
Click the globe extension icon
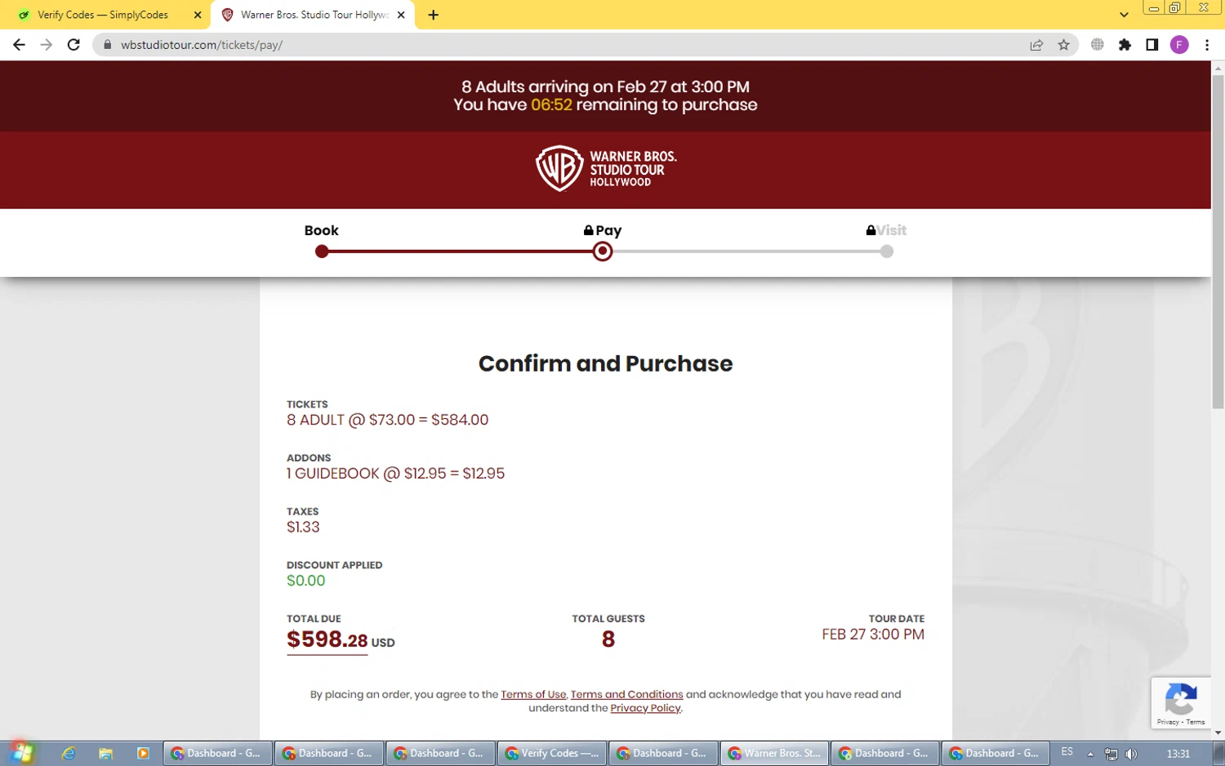click(x=1098, y=45)
